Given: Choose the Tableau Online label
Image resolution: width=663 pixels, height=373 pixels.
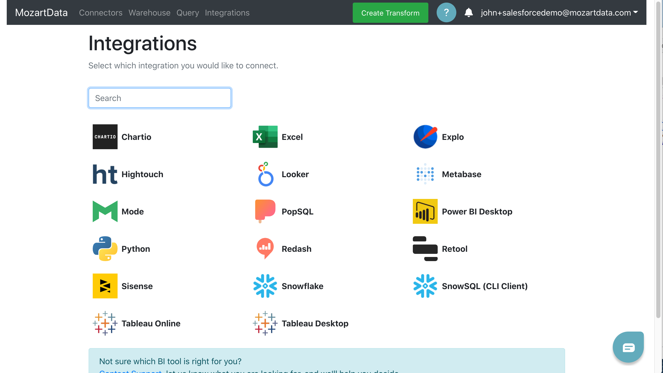Looking at the screenshot, I should [x=151, y=323].
